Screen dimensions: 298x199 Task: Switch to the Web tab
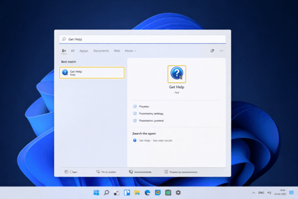(x=117, y=51)
